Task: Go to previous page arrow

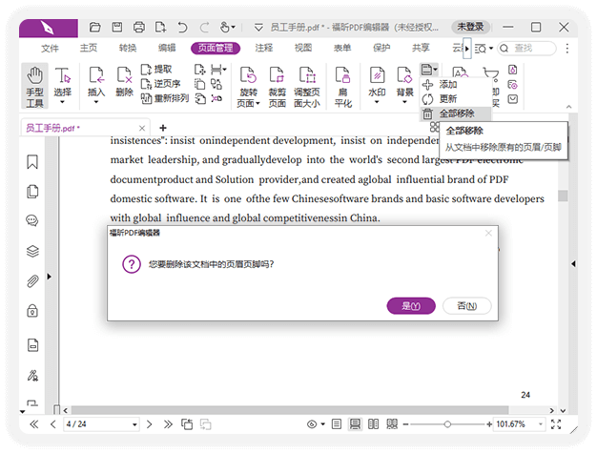Action: point(52,424)
